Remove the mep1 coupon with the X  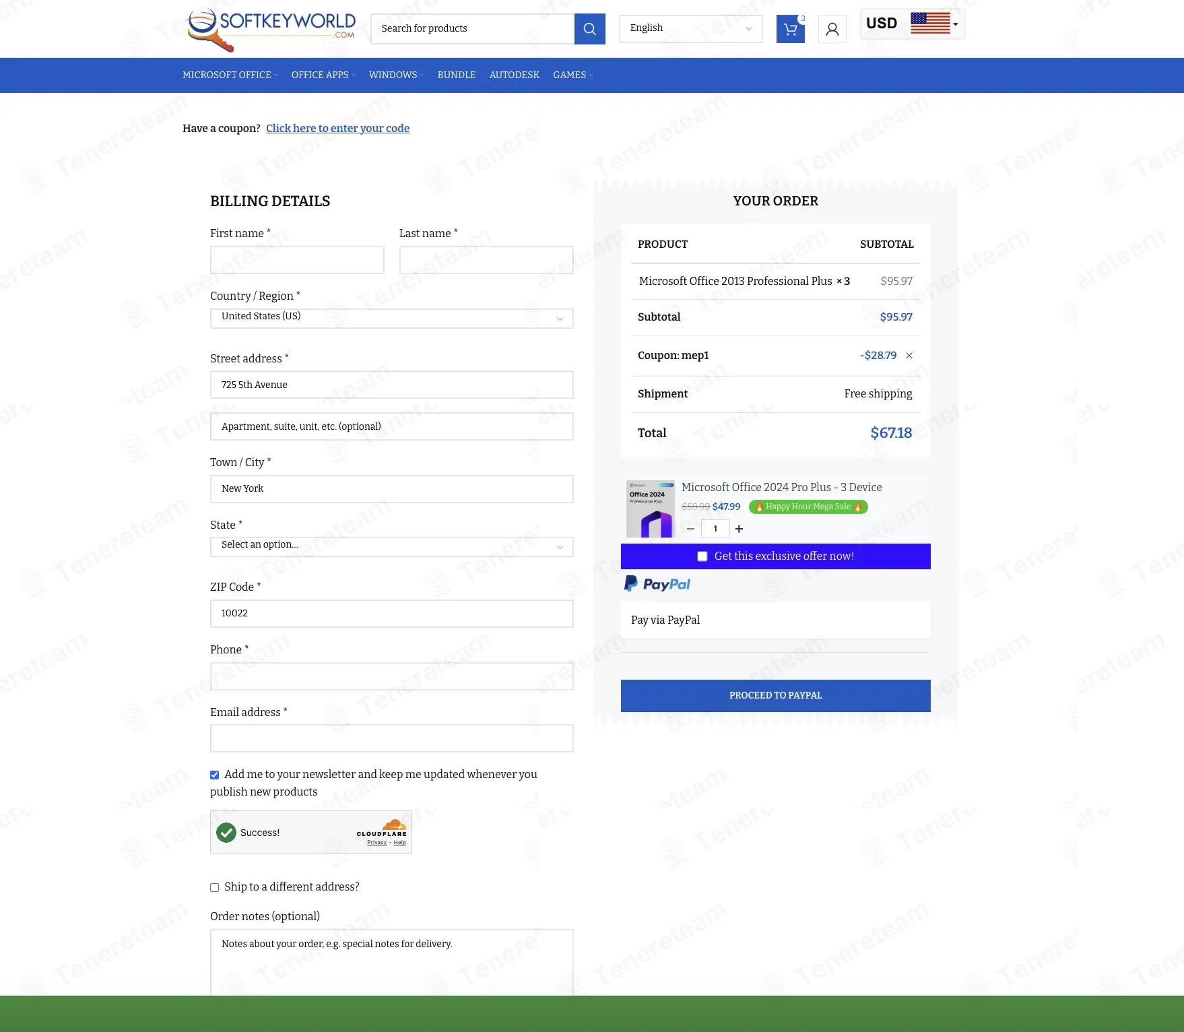tap(909, 356)
